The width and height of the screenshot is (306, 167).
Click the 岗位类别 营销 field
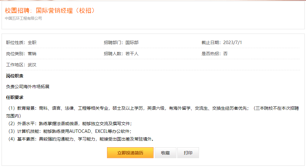click(21, 54)
